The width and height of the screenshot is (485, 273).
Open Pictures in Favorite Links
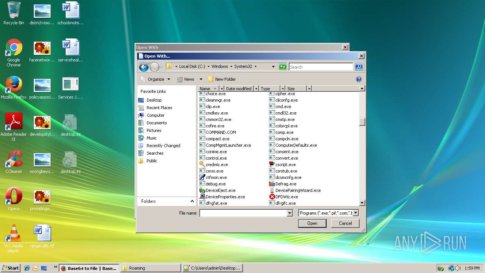coord(150,130)
